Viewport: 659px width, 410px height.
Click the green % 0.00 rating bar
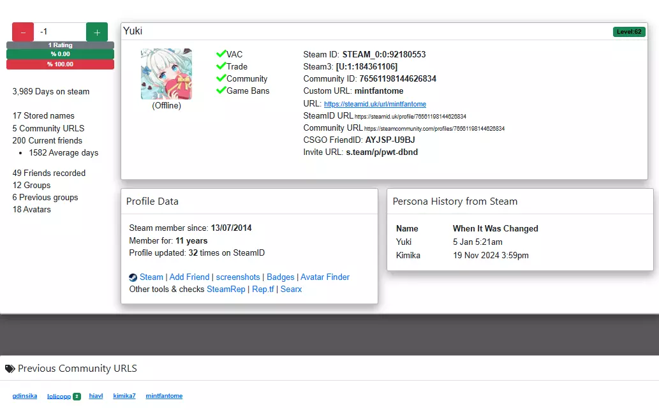(60, 54)
